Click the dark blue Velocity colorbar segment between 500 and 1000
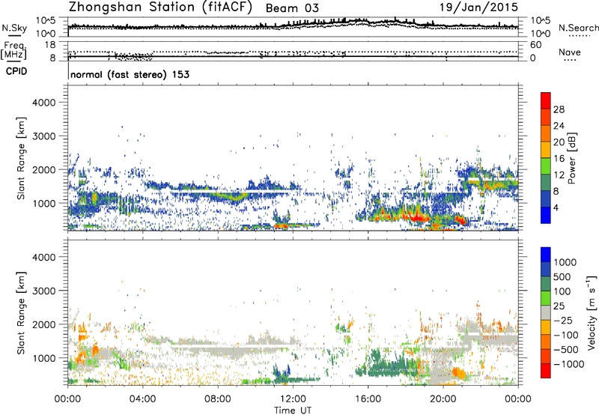 click(546, 269)
